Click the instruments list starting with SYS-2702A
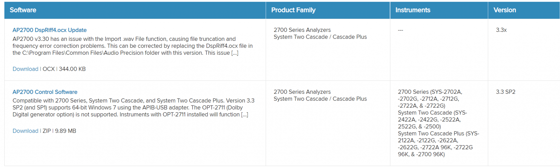 pyautogui.click(x=439, y=123)
